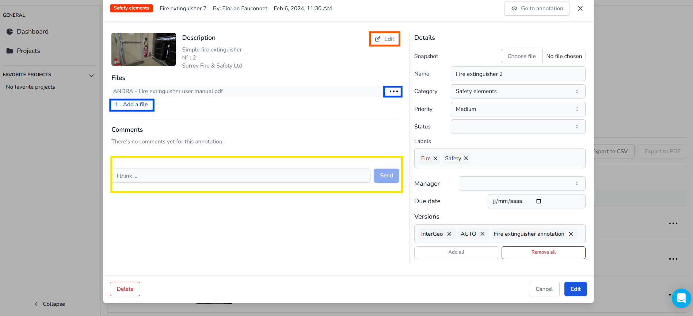Click the Go to annotation button
693x316 pixels.
(x=537, y=8)
